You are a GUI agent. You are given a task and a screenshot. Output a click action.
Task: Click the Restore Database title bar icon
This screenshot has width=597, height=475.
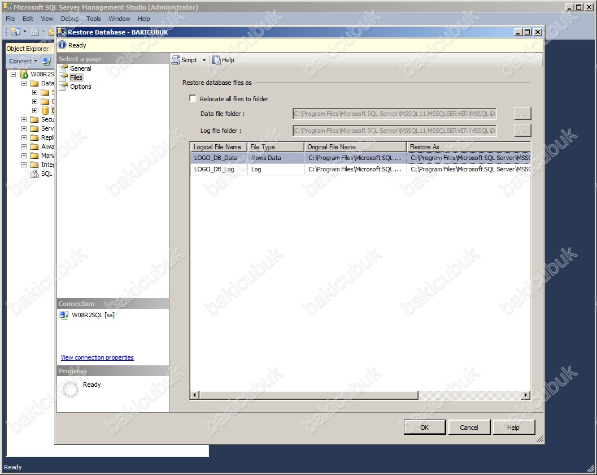click(x=62, y=32)
